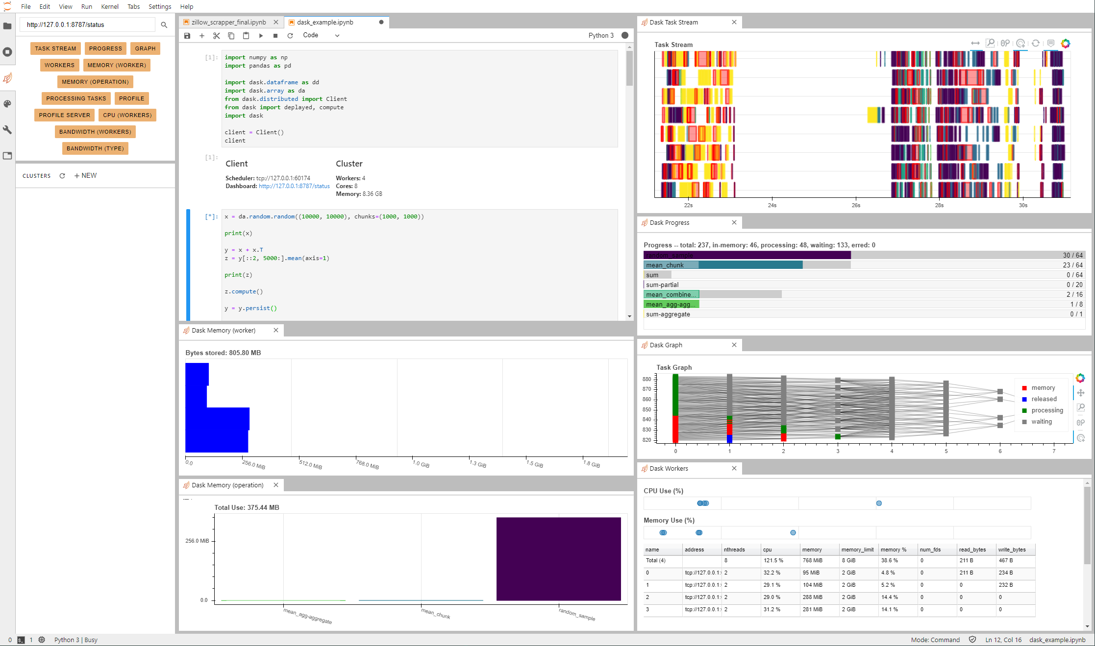This screenshot has height=646, width=1095.
Task: Open the cell type Code dropdown
Action: point(321,35)
